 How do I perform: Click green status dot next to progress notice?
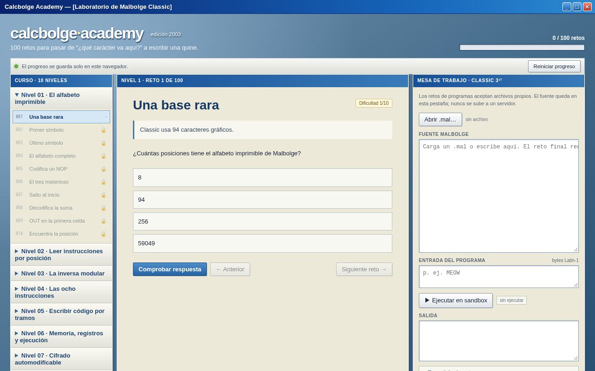pos(16,66)
